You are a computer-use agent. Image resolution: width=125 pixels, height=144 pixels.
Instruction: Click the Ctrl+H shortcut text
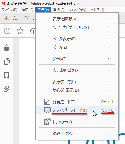107,102
